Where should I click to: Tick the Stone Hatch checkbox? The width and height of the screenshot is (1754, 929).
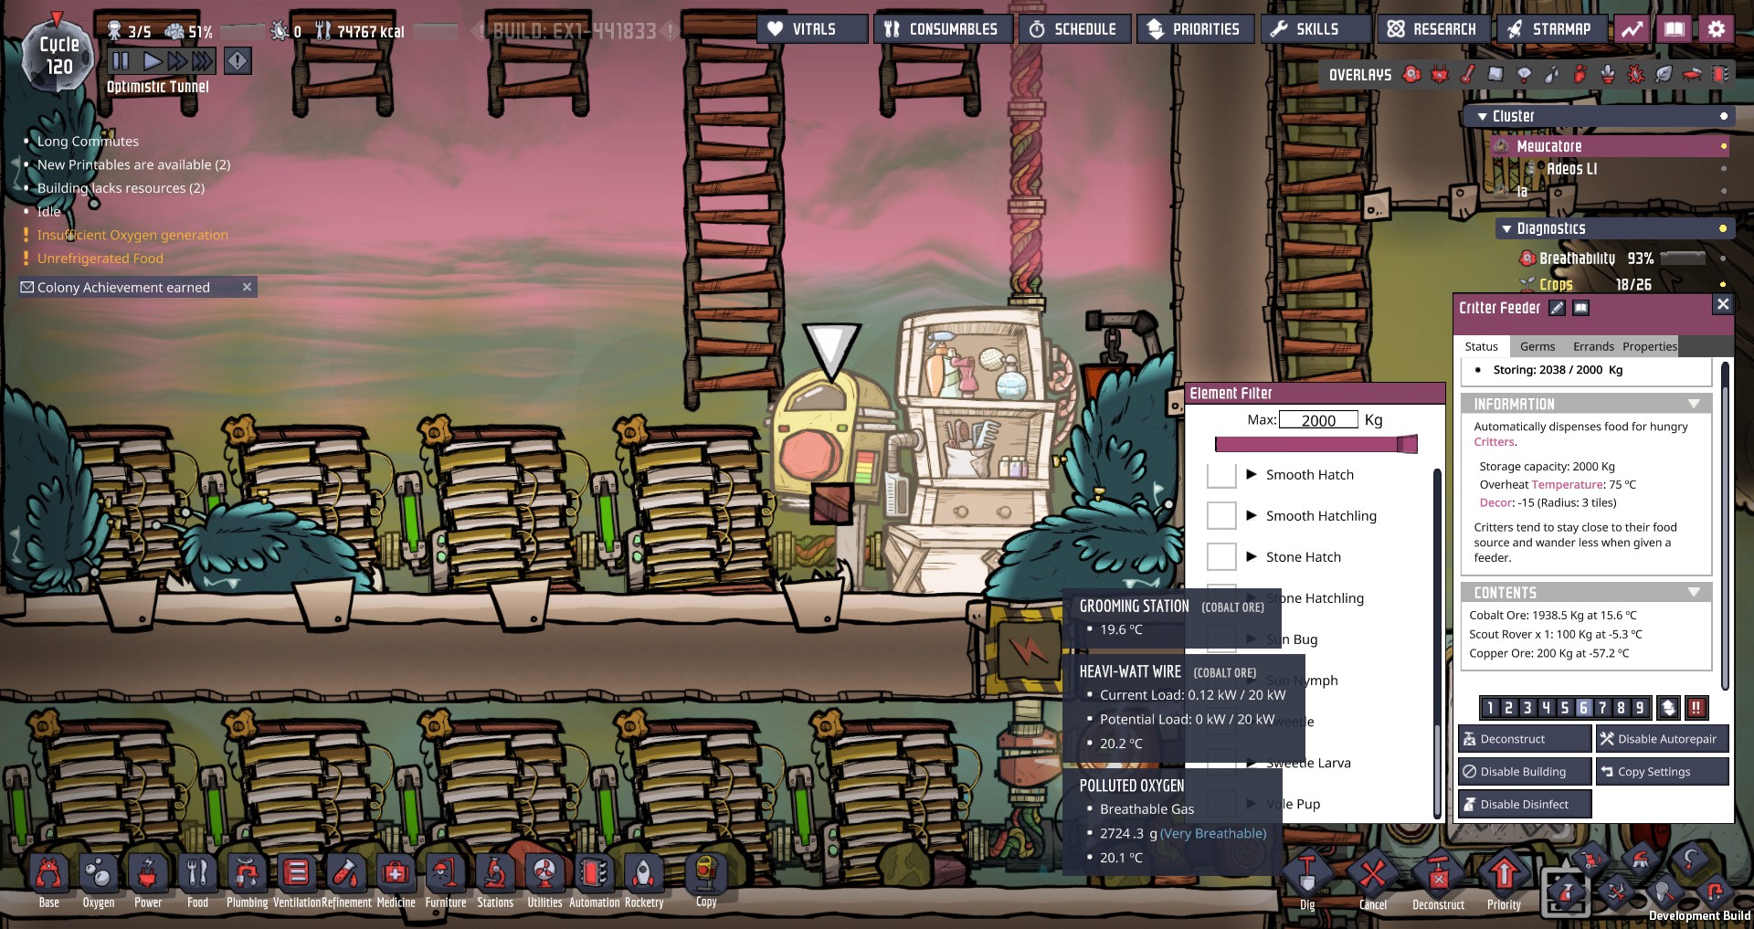click(1221, 556)
